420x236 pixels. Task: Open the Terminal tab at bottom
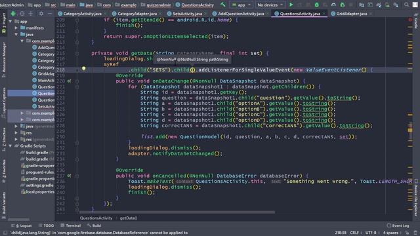71,226
